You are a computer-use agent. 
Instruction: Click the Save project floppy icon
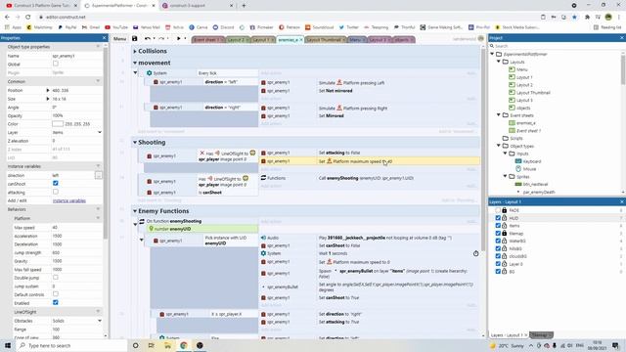[135, 39]
